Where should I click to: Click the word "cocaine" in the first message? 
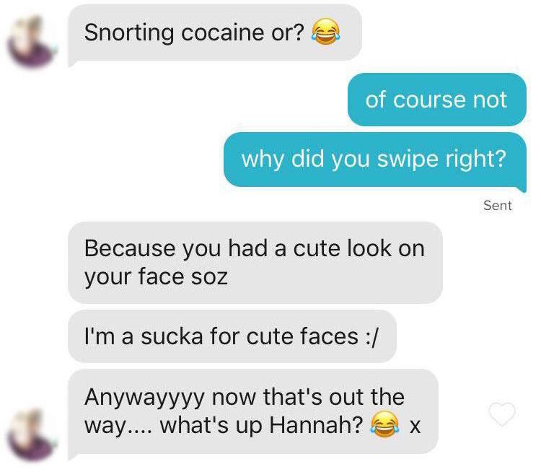point(223,32)
